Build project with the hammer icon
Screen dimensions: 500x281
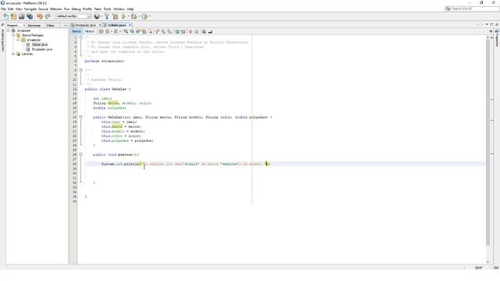(107, 16)
